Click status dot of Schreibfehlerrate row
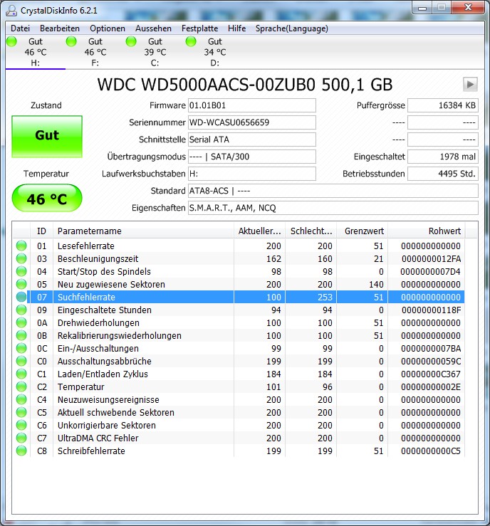This screenshot has height=526, width=490. click(21, 451)
